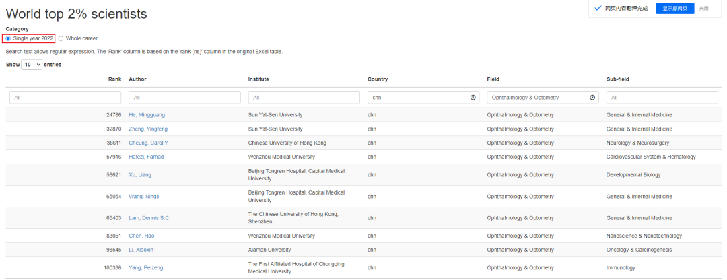727x280 pixels.
Task: Click the blue show original page button
Action: 674,9
